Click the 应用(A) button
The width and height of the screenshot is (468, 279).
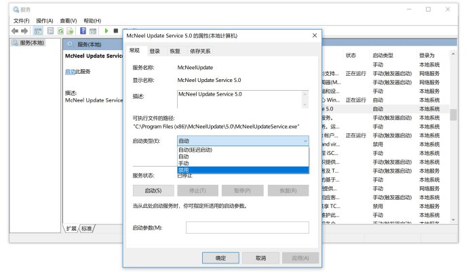pos(300,258)
